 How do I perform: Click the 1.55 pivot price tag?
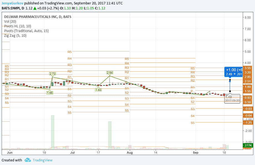tap(247, 91)
